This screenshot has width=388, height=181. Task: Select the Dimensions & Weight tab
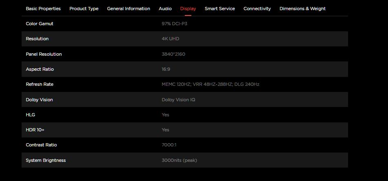tap(302, 9)
